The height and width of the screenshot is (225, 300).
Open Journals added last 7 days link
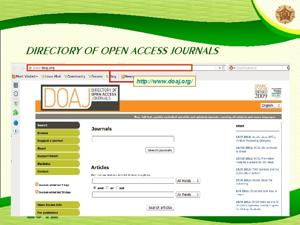(x=54, y=185)
